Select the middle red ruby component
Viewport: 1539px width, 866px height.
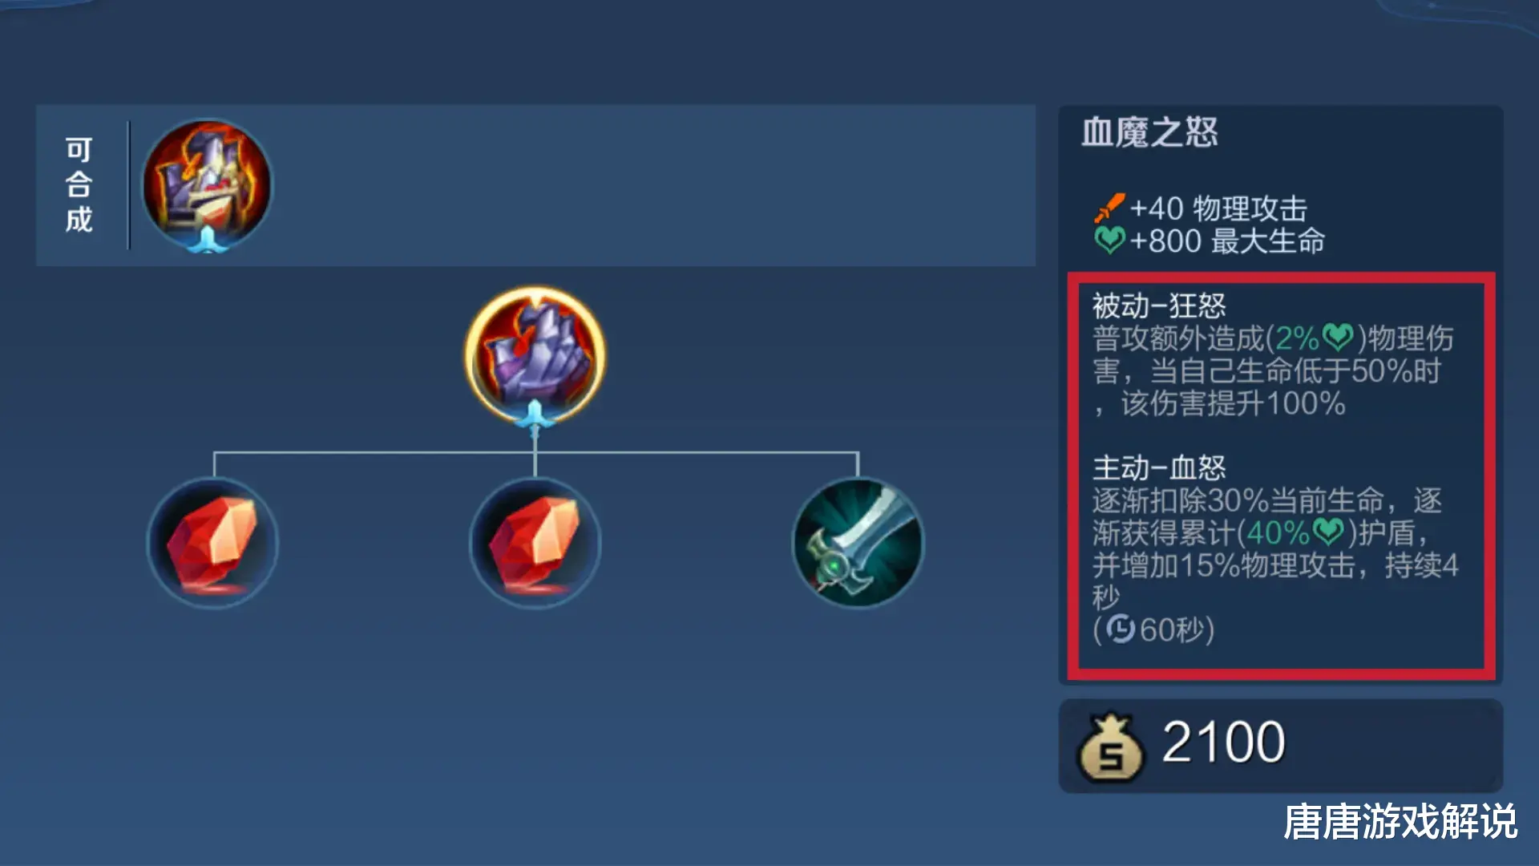click(535, 544)
